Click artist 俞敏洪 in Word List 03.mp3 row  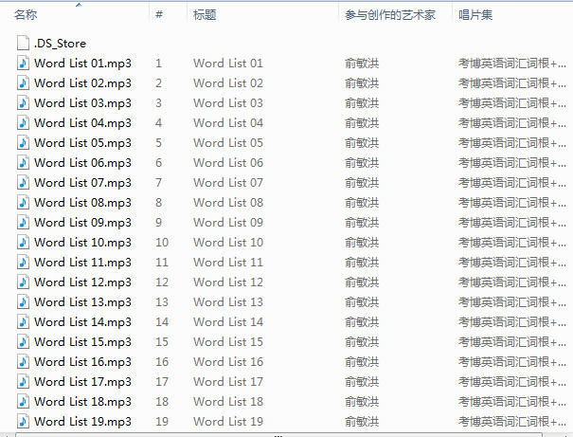[x=362, y=103]
